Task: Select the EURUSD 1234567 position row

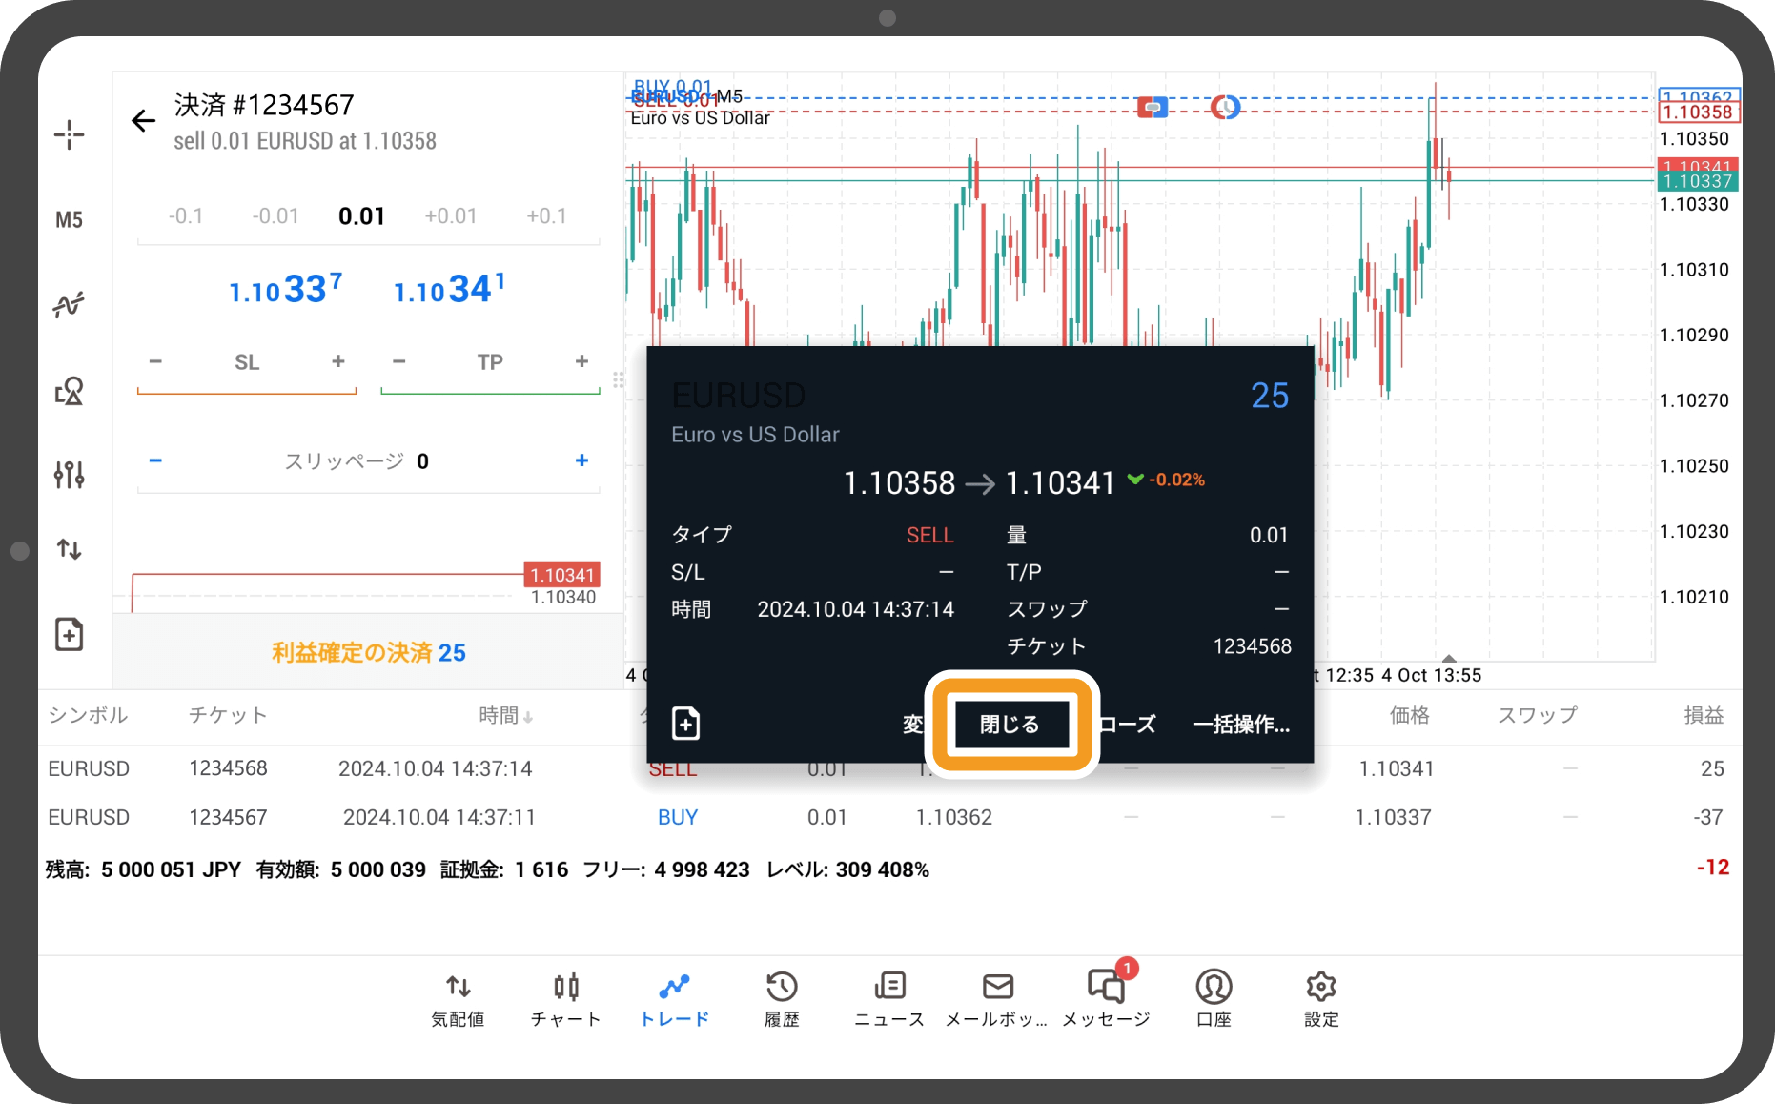Action: click(890, 817)
